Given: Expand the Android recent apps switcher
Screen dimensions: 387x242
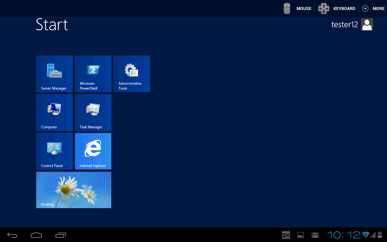Looking at the screenshot, I should tap(60, 235).
